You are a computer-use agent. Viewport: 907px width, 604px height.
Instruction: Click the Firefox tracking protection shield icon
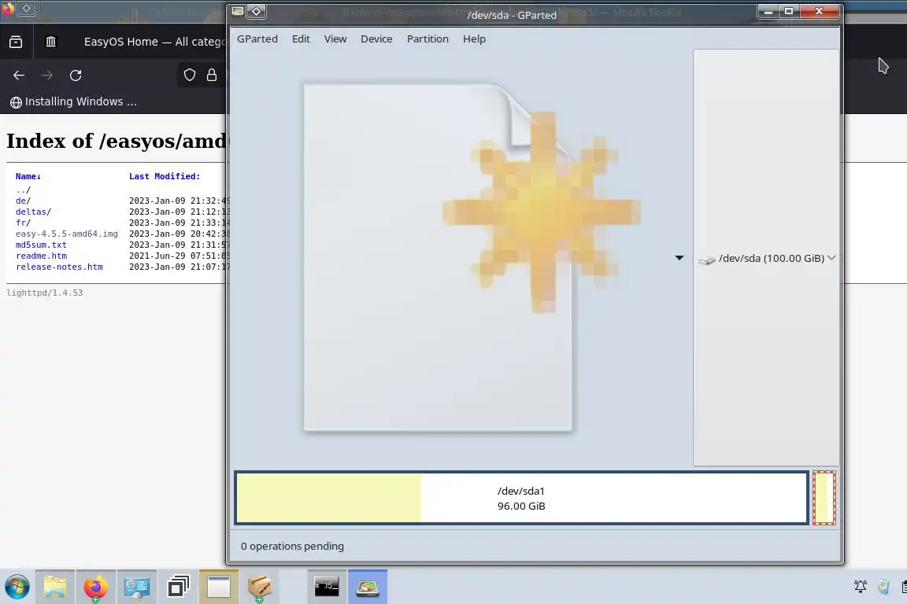[190, 75]
